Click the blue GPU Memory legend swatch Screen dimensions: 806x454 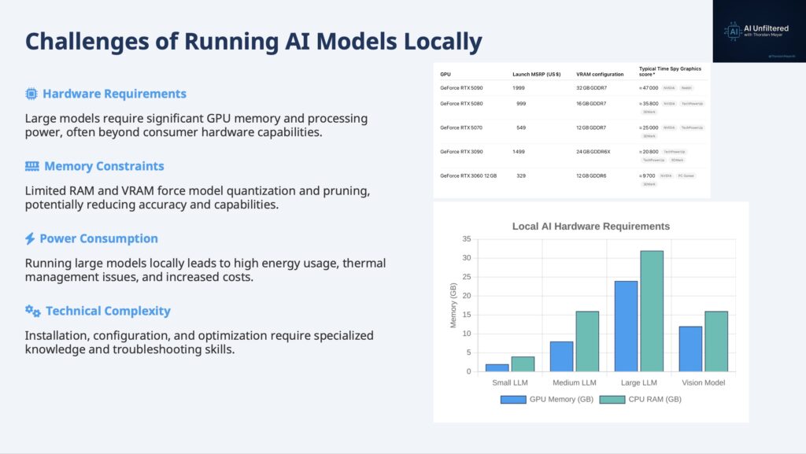(513, 399)
